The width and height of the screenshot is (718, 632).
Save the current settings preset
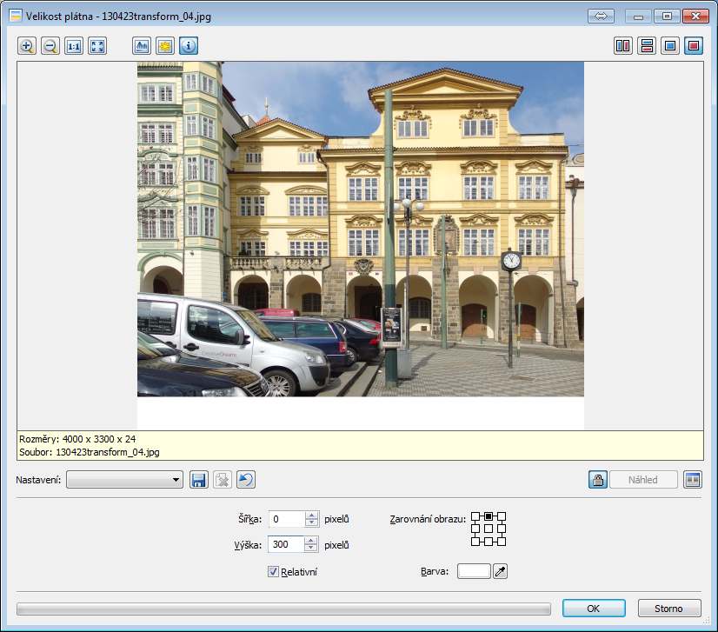(x=198, y=480)
